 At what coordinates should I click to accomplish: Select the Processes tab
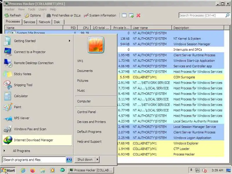coord(13,21)
